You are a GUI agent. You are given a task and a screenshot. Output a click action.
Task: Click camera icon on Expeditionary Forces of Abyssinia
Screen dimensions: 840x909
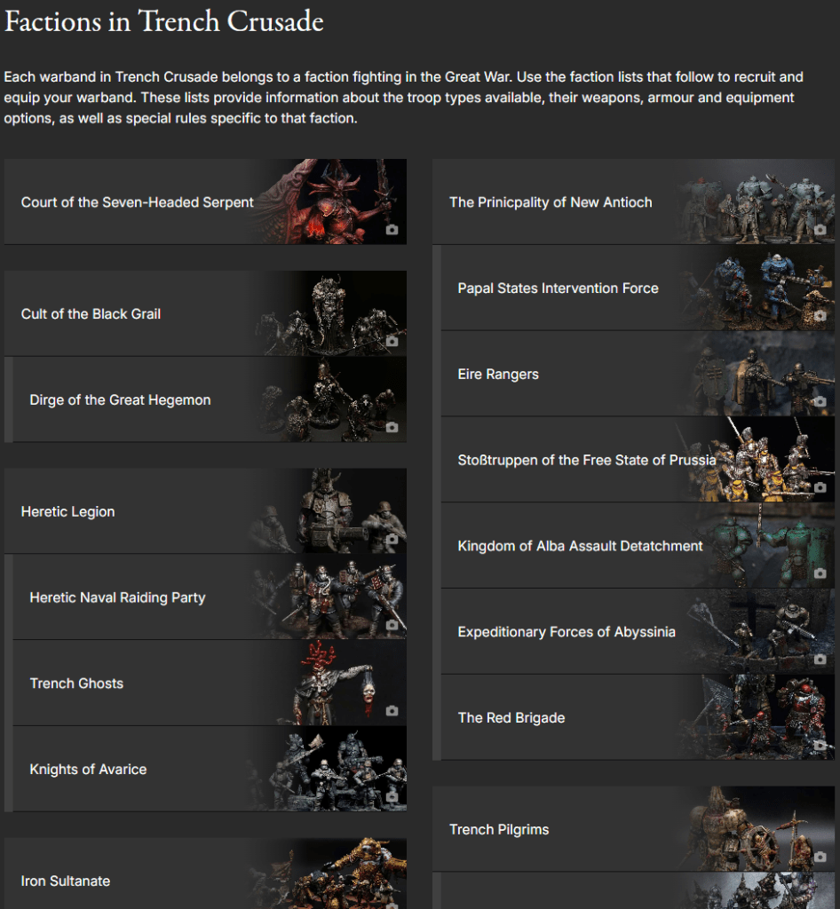(x=820, y=660)
